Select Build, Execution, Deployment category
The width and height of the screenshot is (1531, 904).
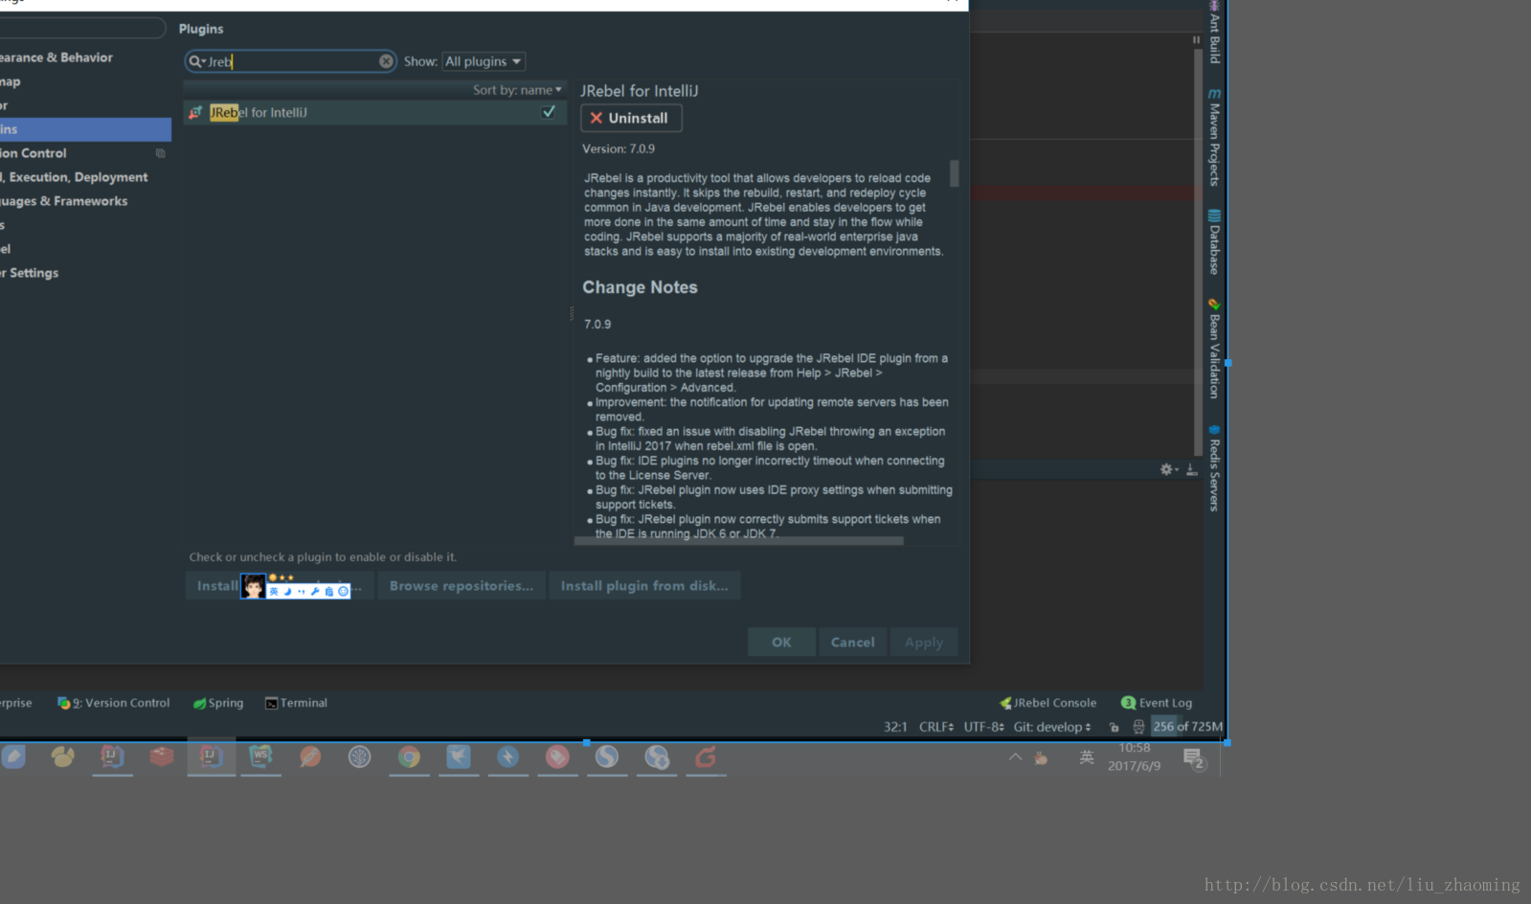[75, 177]
